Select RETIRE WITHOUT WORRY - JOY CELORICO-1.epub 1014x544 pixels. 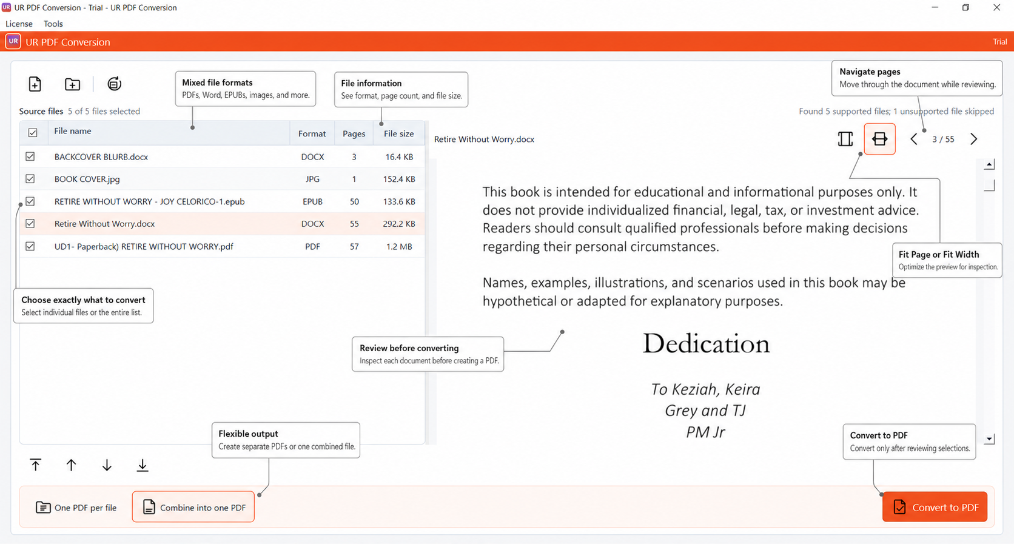tap(149, 201)
